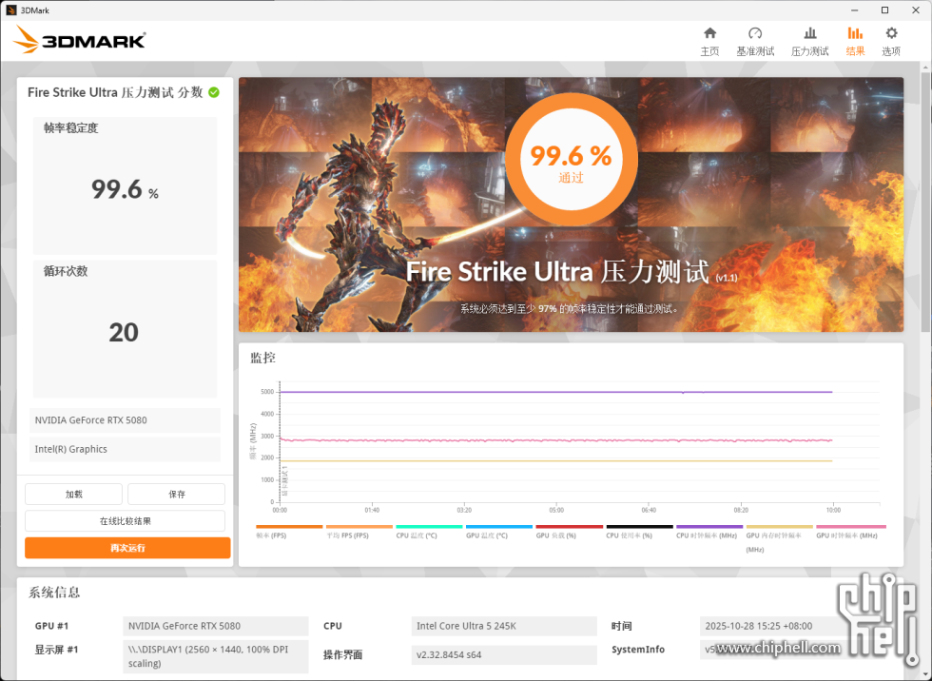932x681 pixels.
Task: Click the 3DMark logo in header
Action: point(81,40)
